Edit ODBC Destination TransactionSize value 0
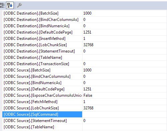Viewport: 167px width, 131px height. (x=125, y=64)
